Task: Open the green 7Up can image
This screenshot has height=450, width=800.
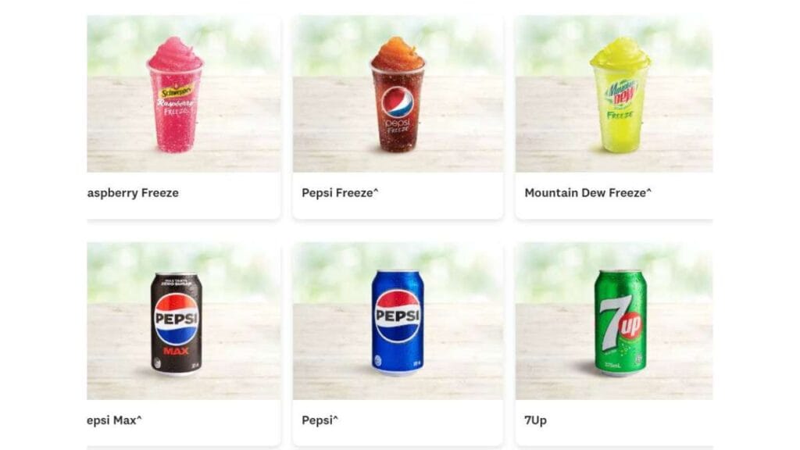Action: click(x=614, y=321)
